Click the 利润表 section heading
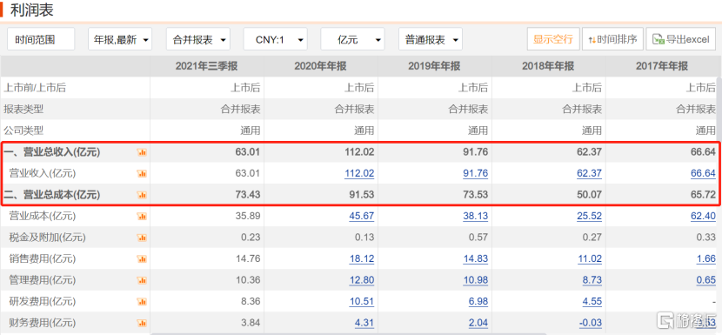 pos(32,10)
